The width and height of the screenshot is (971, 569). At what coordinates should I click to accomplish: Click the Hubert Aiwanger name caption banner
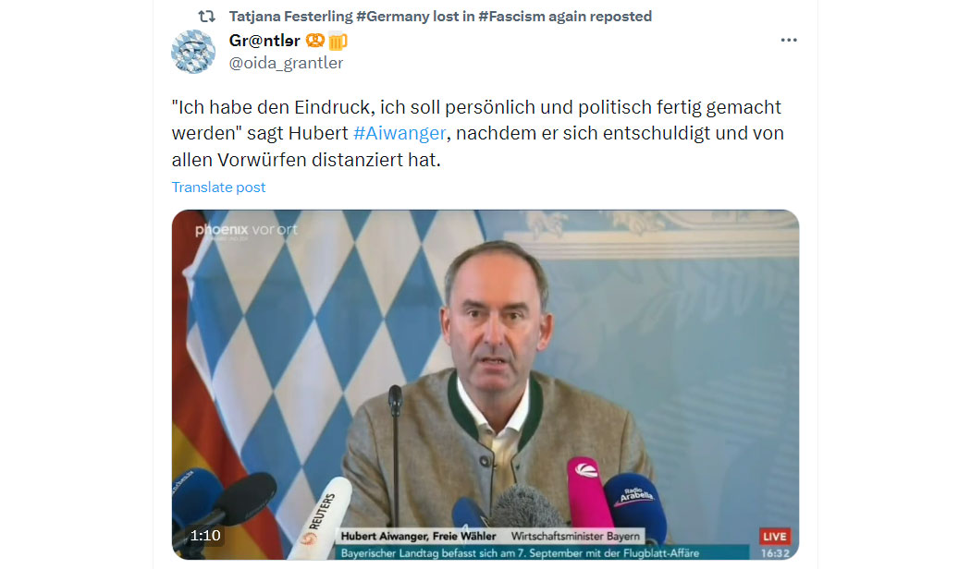[490, 537]
